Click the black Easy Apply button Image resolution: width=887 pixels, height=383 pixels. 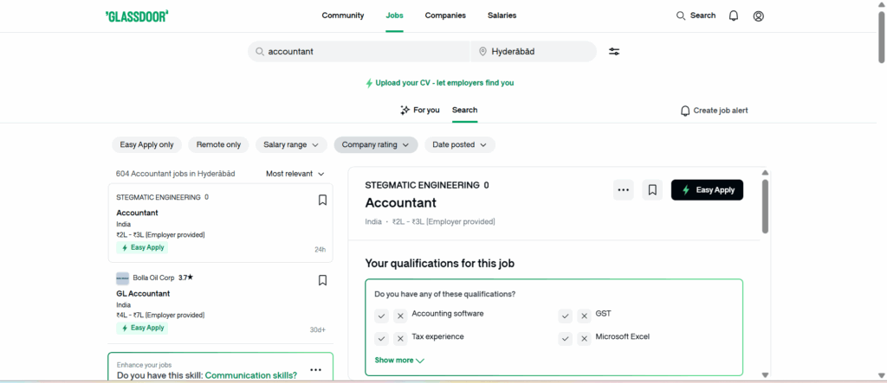707,190
